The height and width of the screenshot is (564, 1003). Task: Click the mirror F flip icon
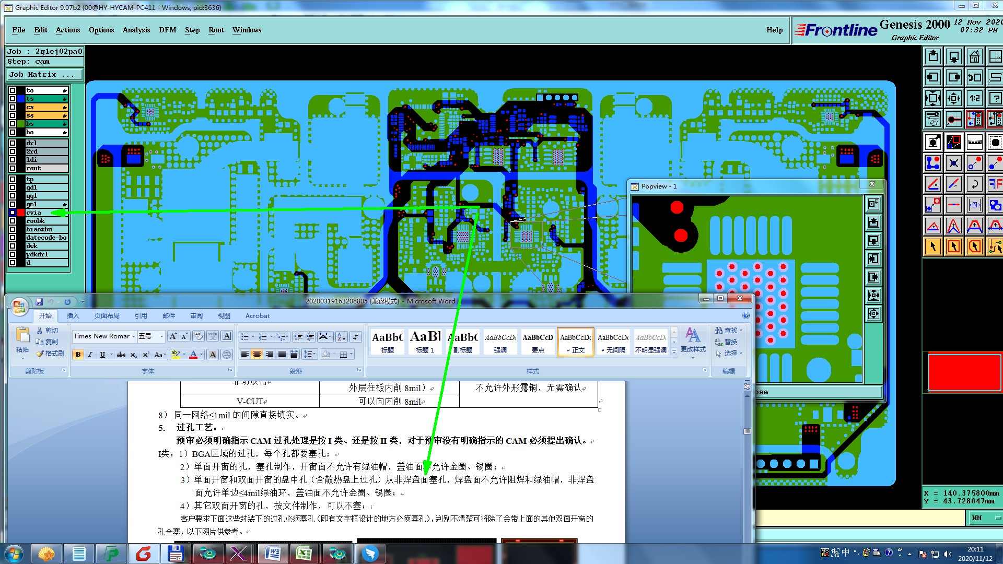tap(995, 184)
